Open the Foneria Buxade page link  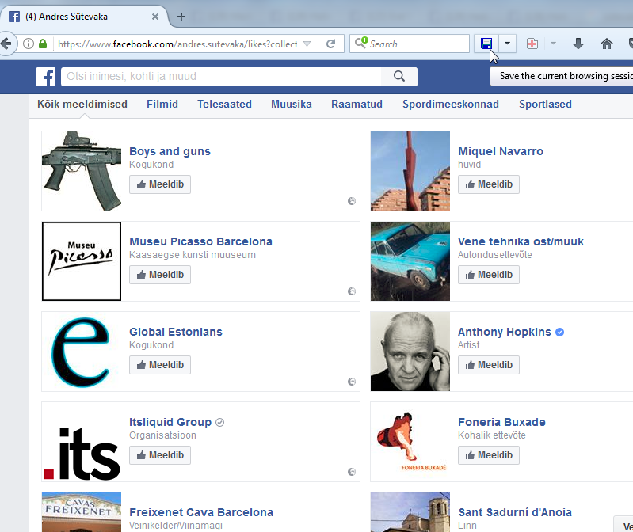coord(501,422)
